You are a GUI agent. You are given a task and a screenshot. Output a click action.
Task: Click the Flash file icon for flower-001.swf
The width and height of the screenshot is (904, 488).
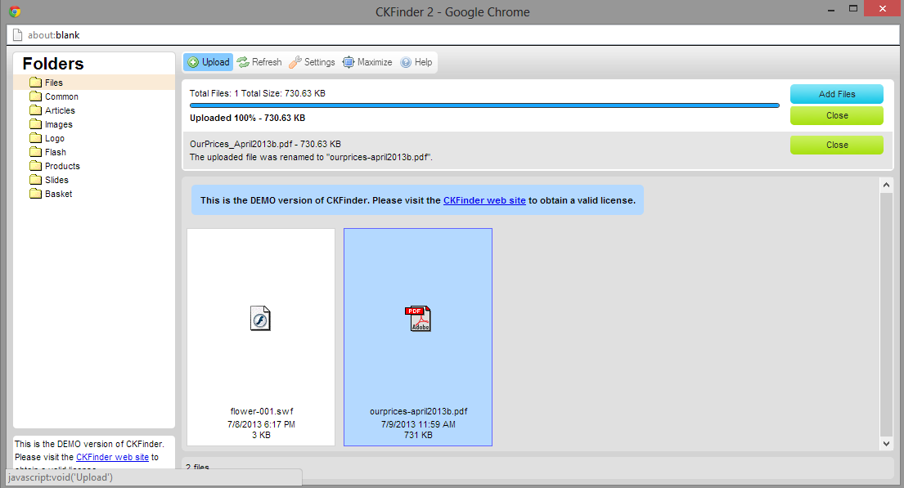[260, 318]
